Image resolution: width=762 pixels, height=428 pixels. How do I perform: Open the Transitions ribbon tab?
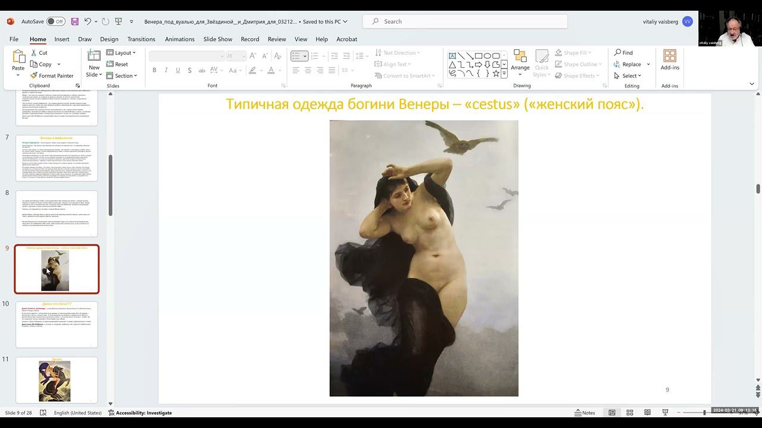[x=141, y=39]
